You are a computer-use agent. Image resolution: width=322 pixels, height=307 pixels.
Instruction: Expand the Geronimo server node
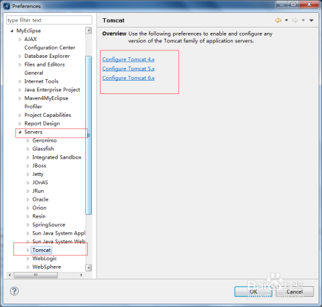tap(28, 140)
